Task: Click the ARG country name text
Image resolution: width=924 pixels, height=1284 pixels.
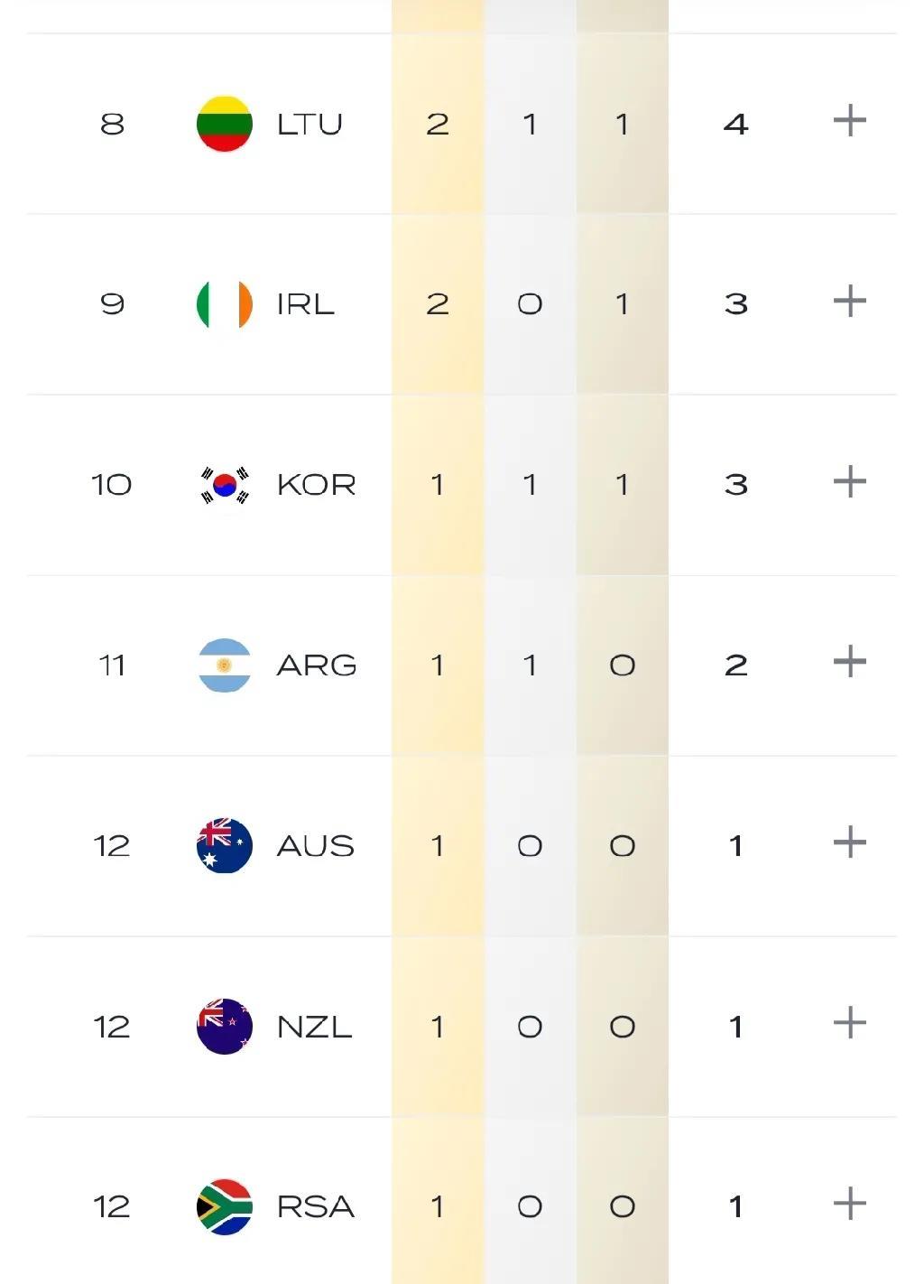Action: pyautogui.click(x=316, y=665)
